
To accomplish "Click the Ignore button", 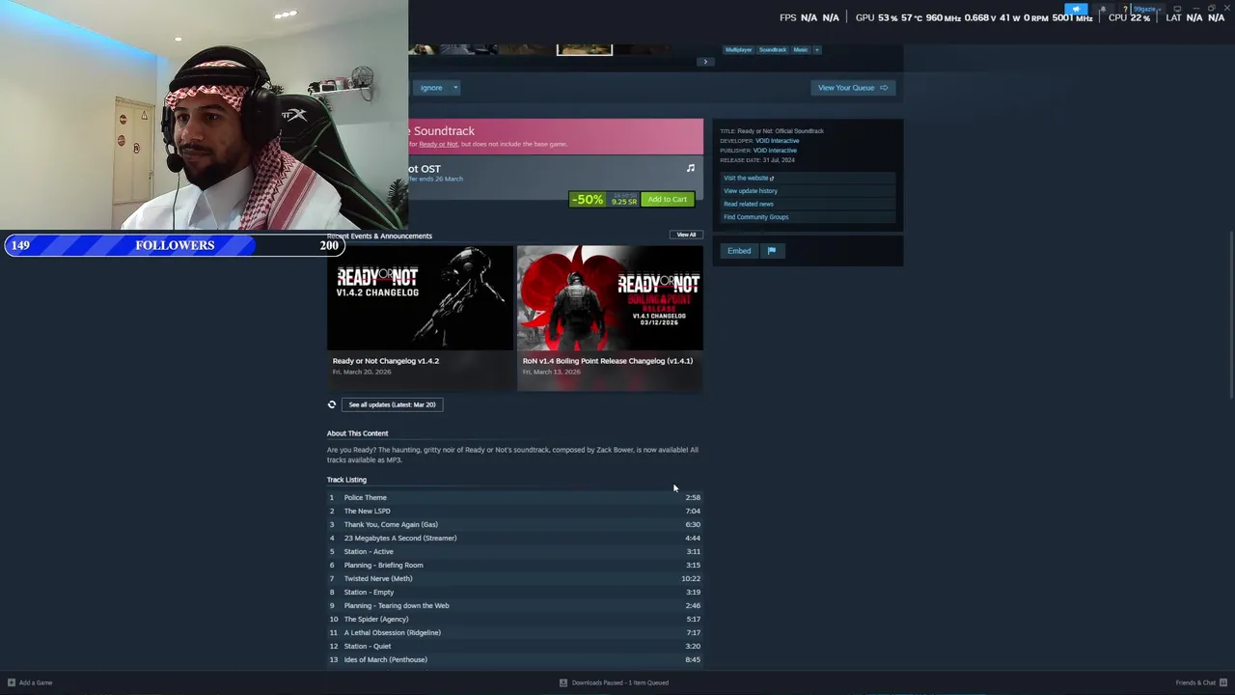I will (431, 88).
